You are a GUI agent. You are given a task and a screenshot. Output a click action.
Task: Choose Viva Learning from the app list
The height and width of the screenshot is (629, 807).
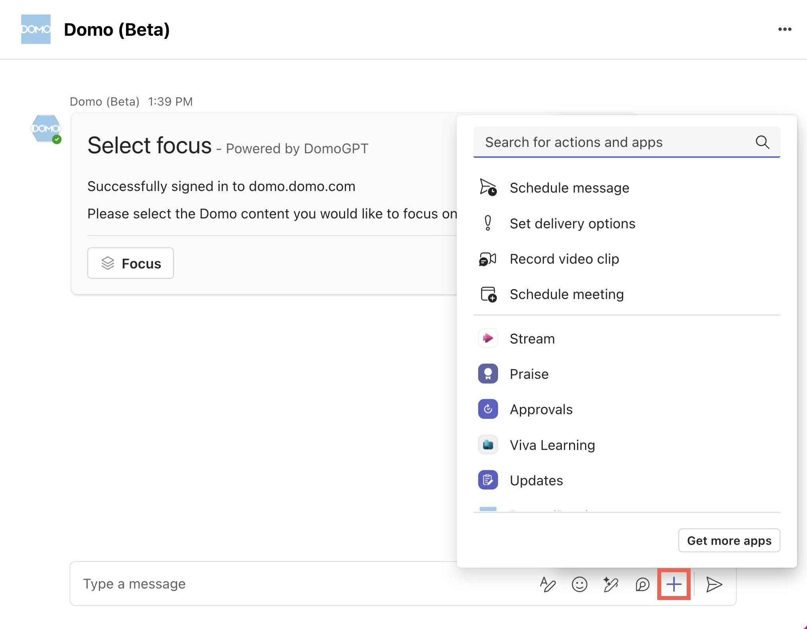pos(552,445)
